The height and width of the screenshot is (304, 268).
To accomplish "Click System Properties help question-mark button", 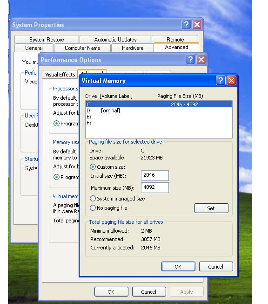I will (186, 25).
